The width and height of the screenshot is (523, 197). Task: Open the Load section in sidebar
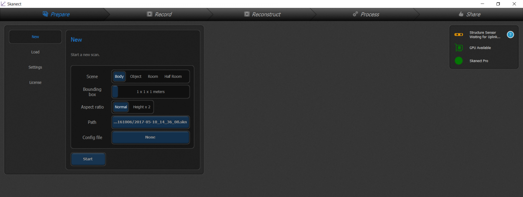(x=35, y=52)
